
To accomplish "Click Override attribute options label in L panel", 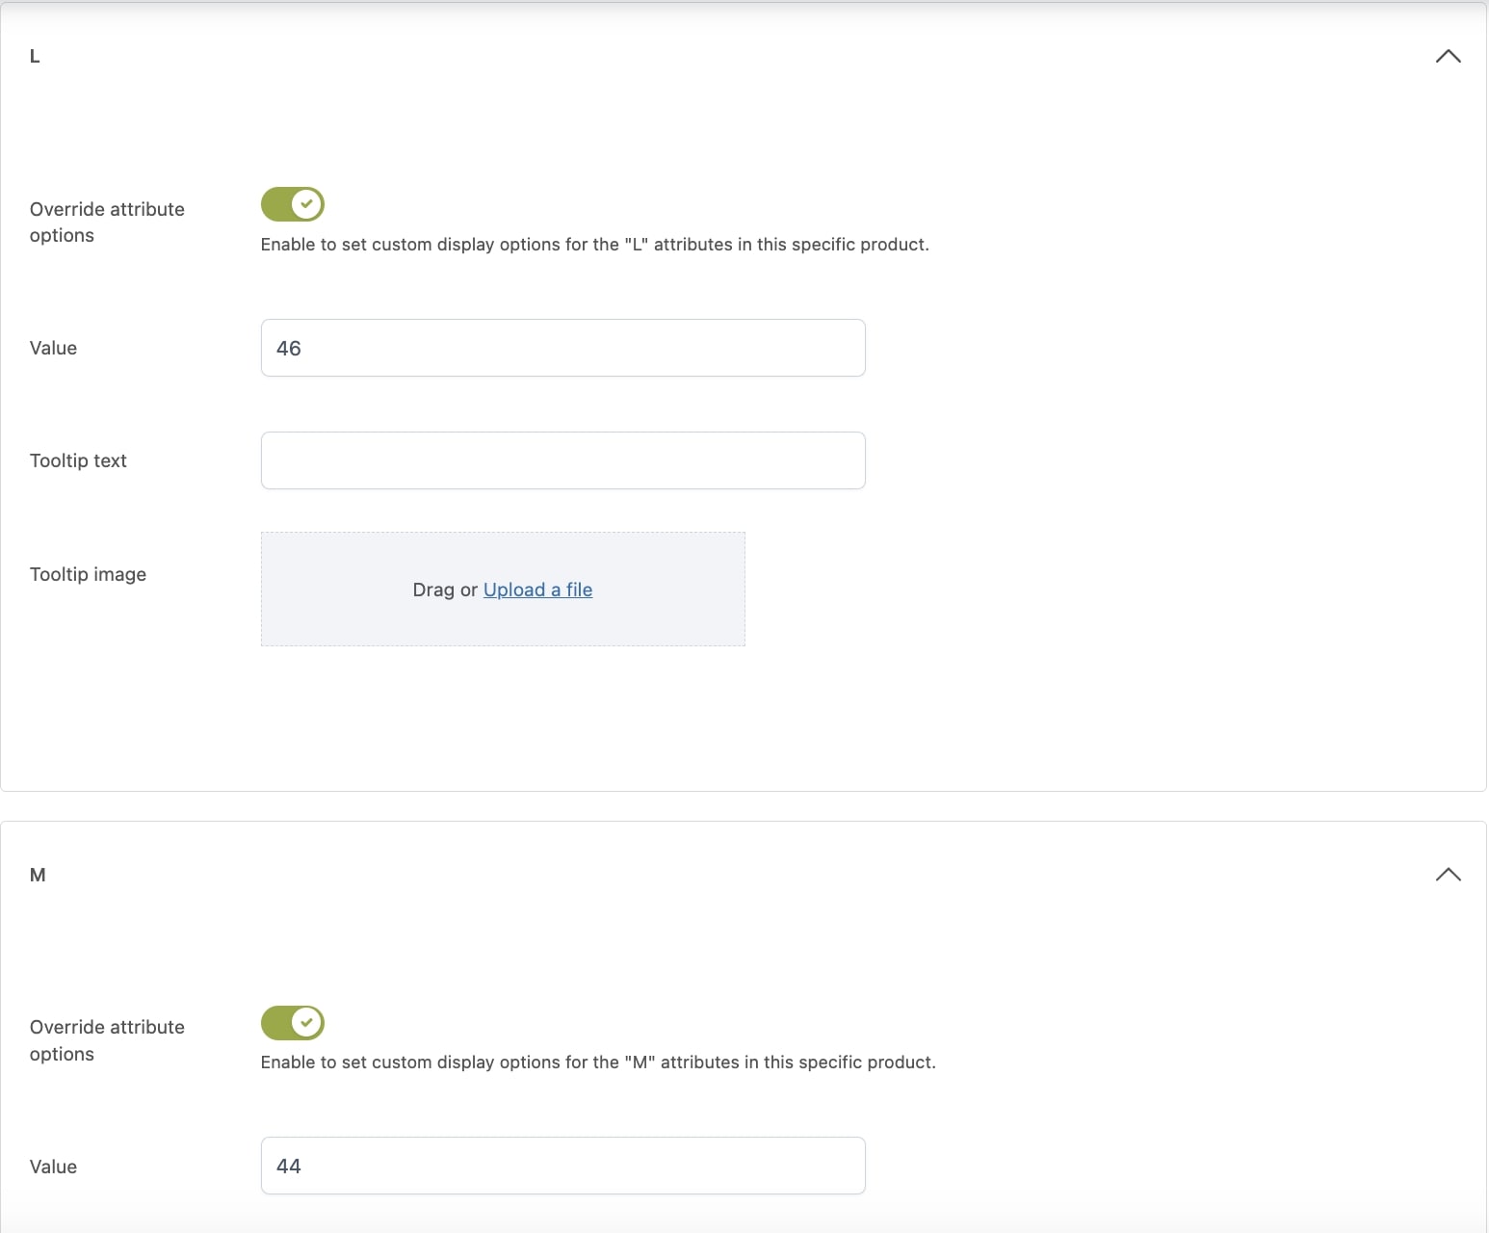I will pyautogui.click(x=107, y=223).
